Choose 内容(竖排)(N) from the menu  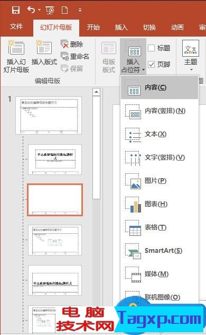[x=160, y=111]
